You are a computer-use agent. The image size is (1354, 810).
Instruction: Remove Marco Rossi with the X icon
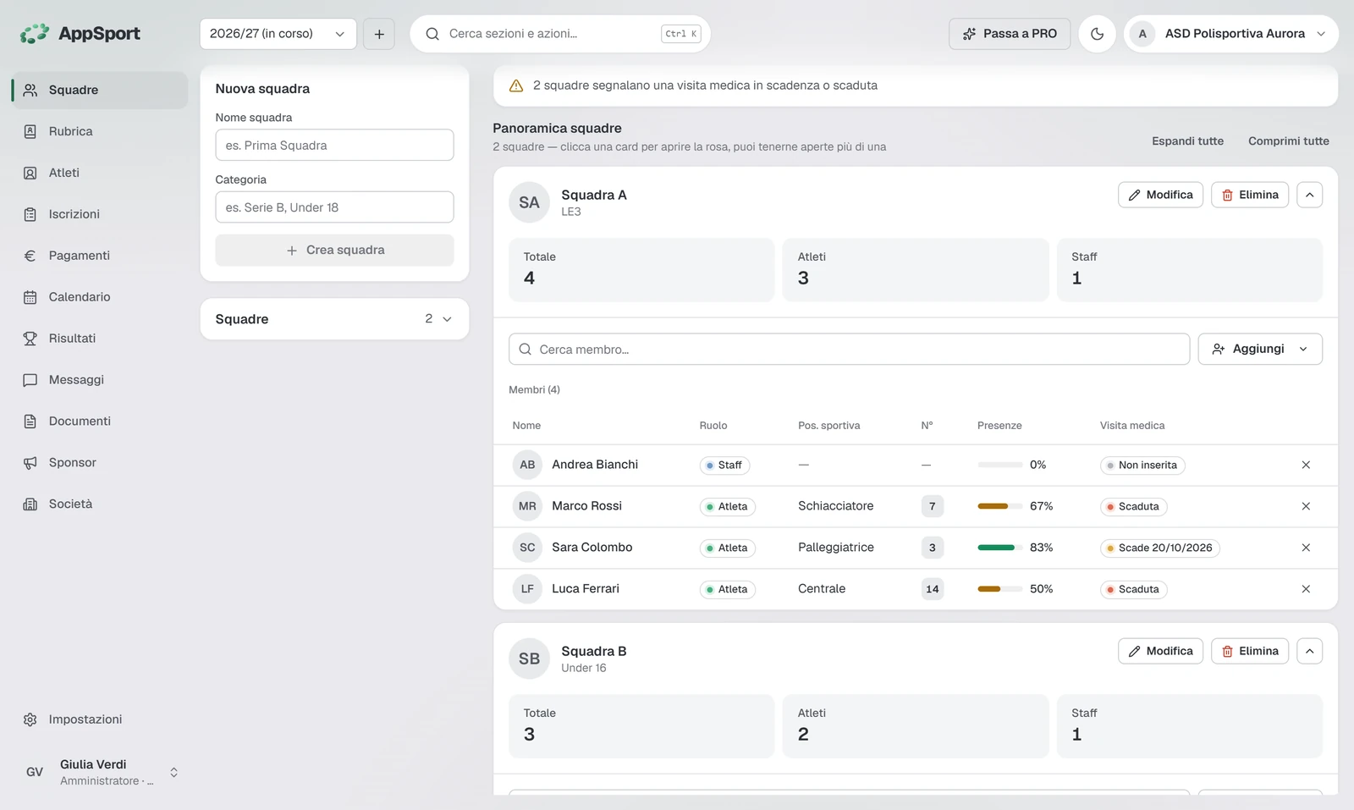[x=1306, y=506]
